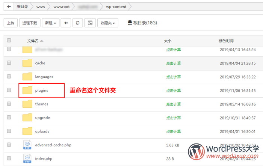Screen dimensions: 263x166
Task: Click the 根目录(18G) disk label
Action: 145,23
